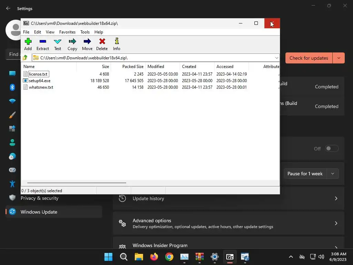
Task: Click the taskbar clock showing 3:08 AM
Action: click(x=338, y=257)
